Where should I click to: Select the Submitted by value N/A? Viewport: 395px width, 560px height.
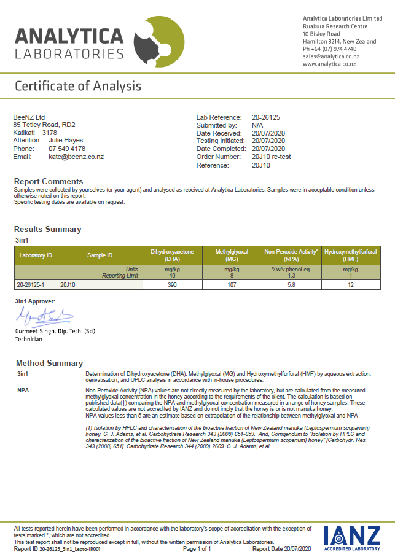click(x=257, y=125)
